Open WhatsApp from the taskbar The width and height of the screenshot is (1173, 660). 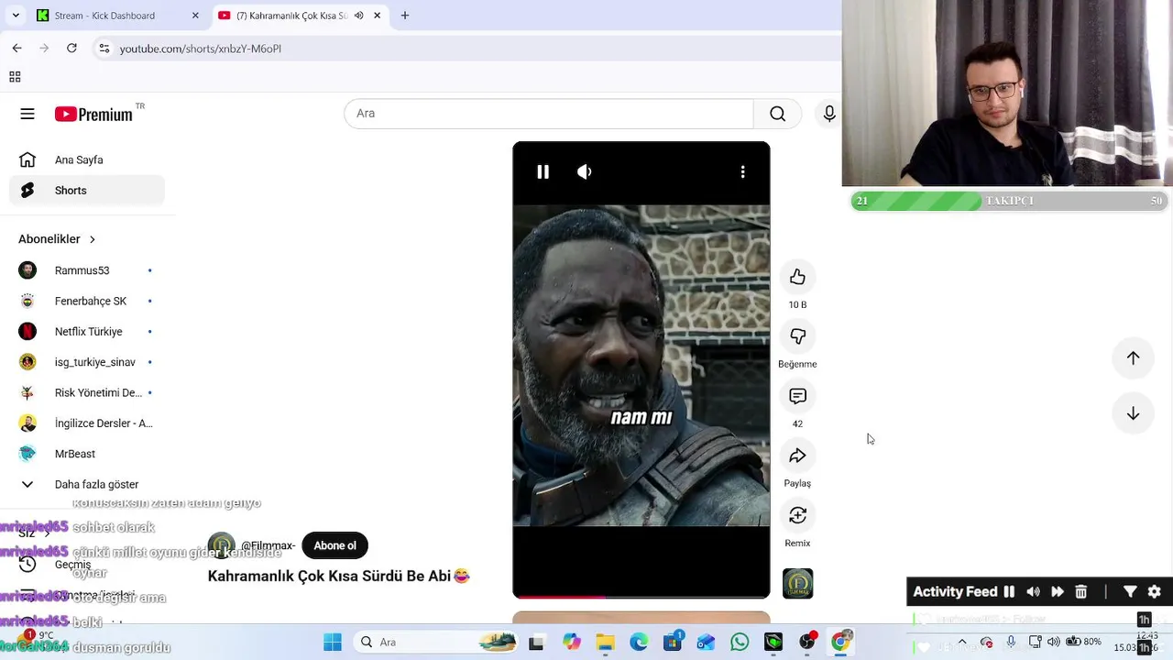tap(740, 642)
